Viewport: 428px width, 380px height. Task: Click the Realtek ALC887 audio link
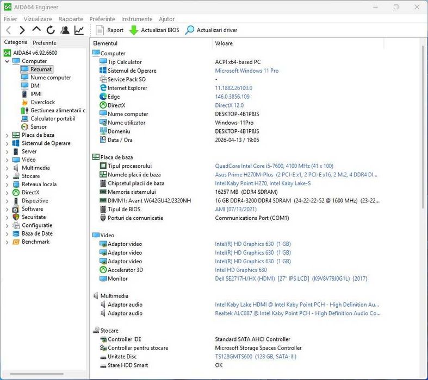pos(297,313)
